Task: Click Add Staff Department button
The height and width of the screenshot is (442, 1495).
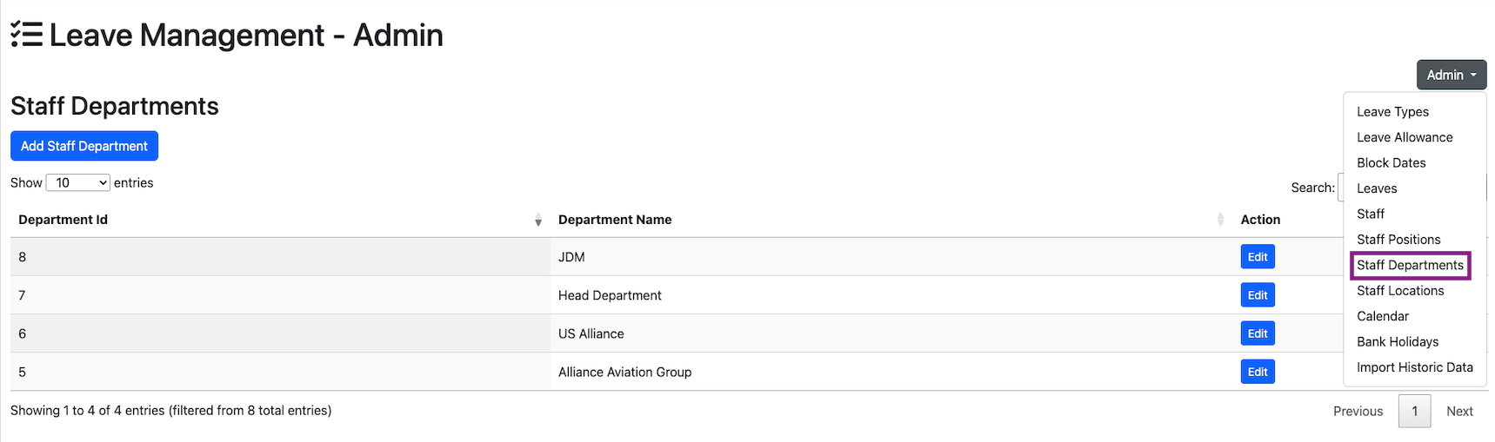Action: point(84,147)
